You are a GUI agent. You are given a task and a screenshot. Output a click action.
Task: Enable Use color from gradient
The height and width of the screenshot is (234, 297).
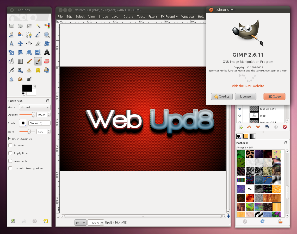coord(10,168)
